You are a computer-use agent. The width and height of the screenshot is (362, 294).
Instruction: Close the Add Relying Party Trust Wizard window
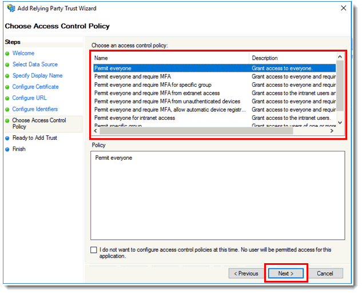(x=343, y=9)
